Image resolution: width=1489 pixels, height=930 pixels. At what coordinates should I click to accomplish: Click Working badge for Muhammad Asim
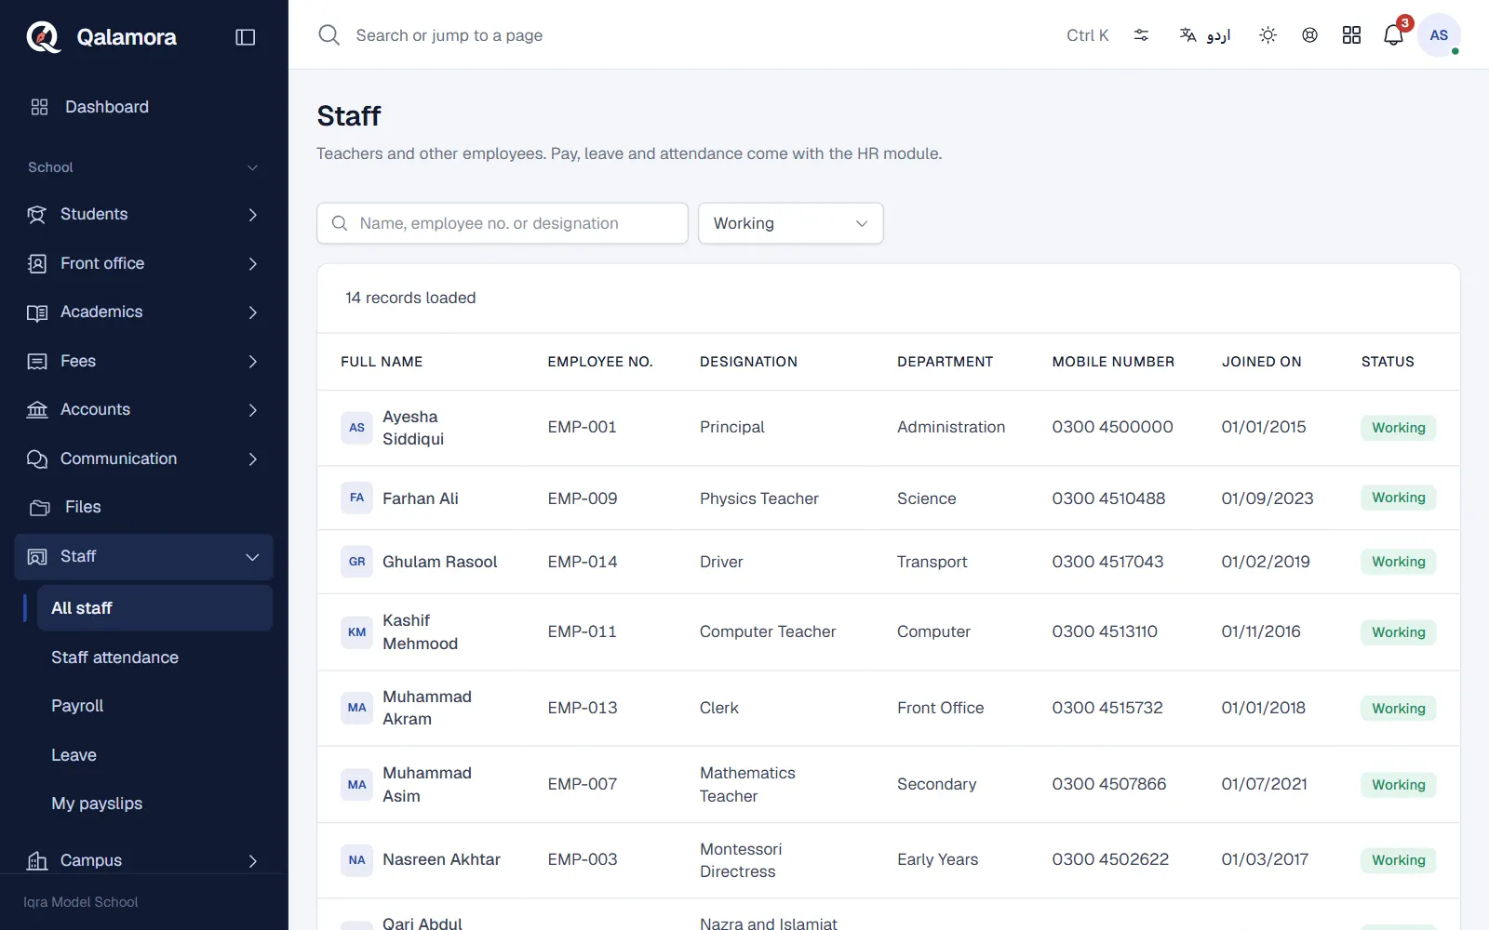click(1398, 785)
